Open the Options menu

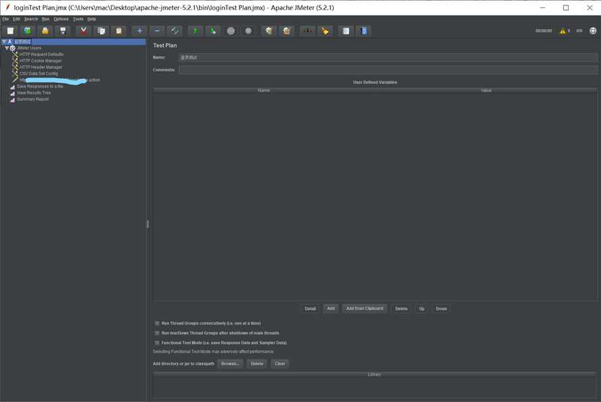(x=61, y=19)
